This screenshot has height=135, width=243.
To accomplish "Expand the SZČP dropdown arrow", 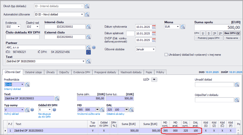I will pos(154,80).
